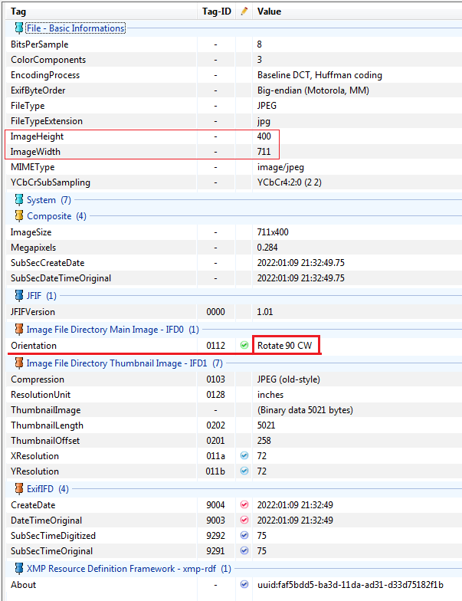
Task: Expand the System (7) group header
Action: 49,200
